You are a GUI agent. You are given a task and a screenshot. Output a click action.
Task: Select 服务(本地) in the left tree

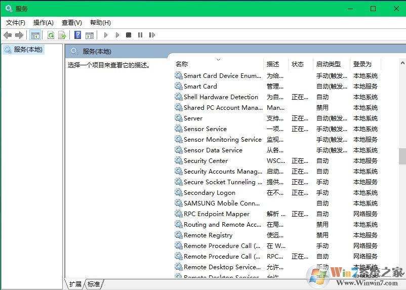coord(28,50)
